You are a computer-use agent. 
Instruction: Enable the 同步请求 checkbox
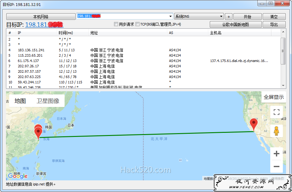pyautogui.click(x=116, y=24)
